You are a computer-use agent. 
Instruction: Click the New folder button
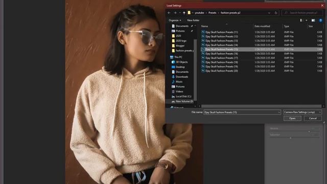pyautogui.click(x=193, y=20)
